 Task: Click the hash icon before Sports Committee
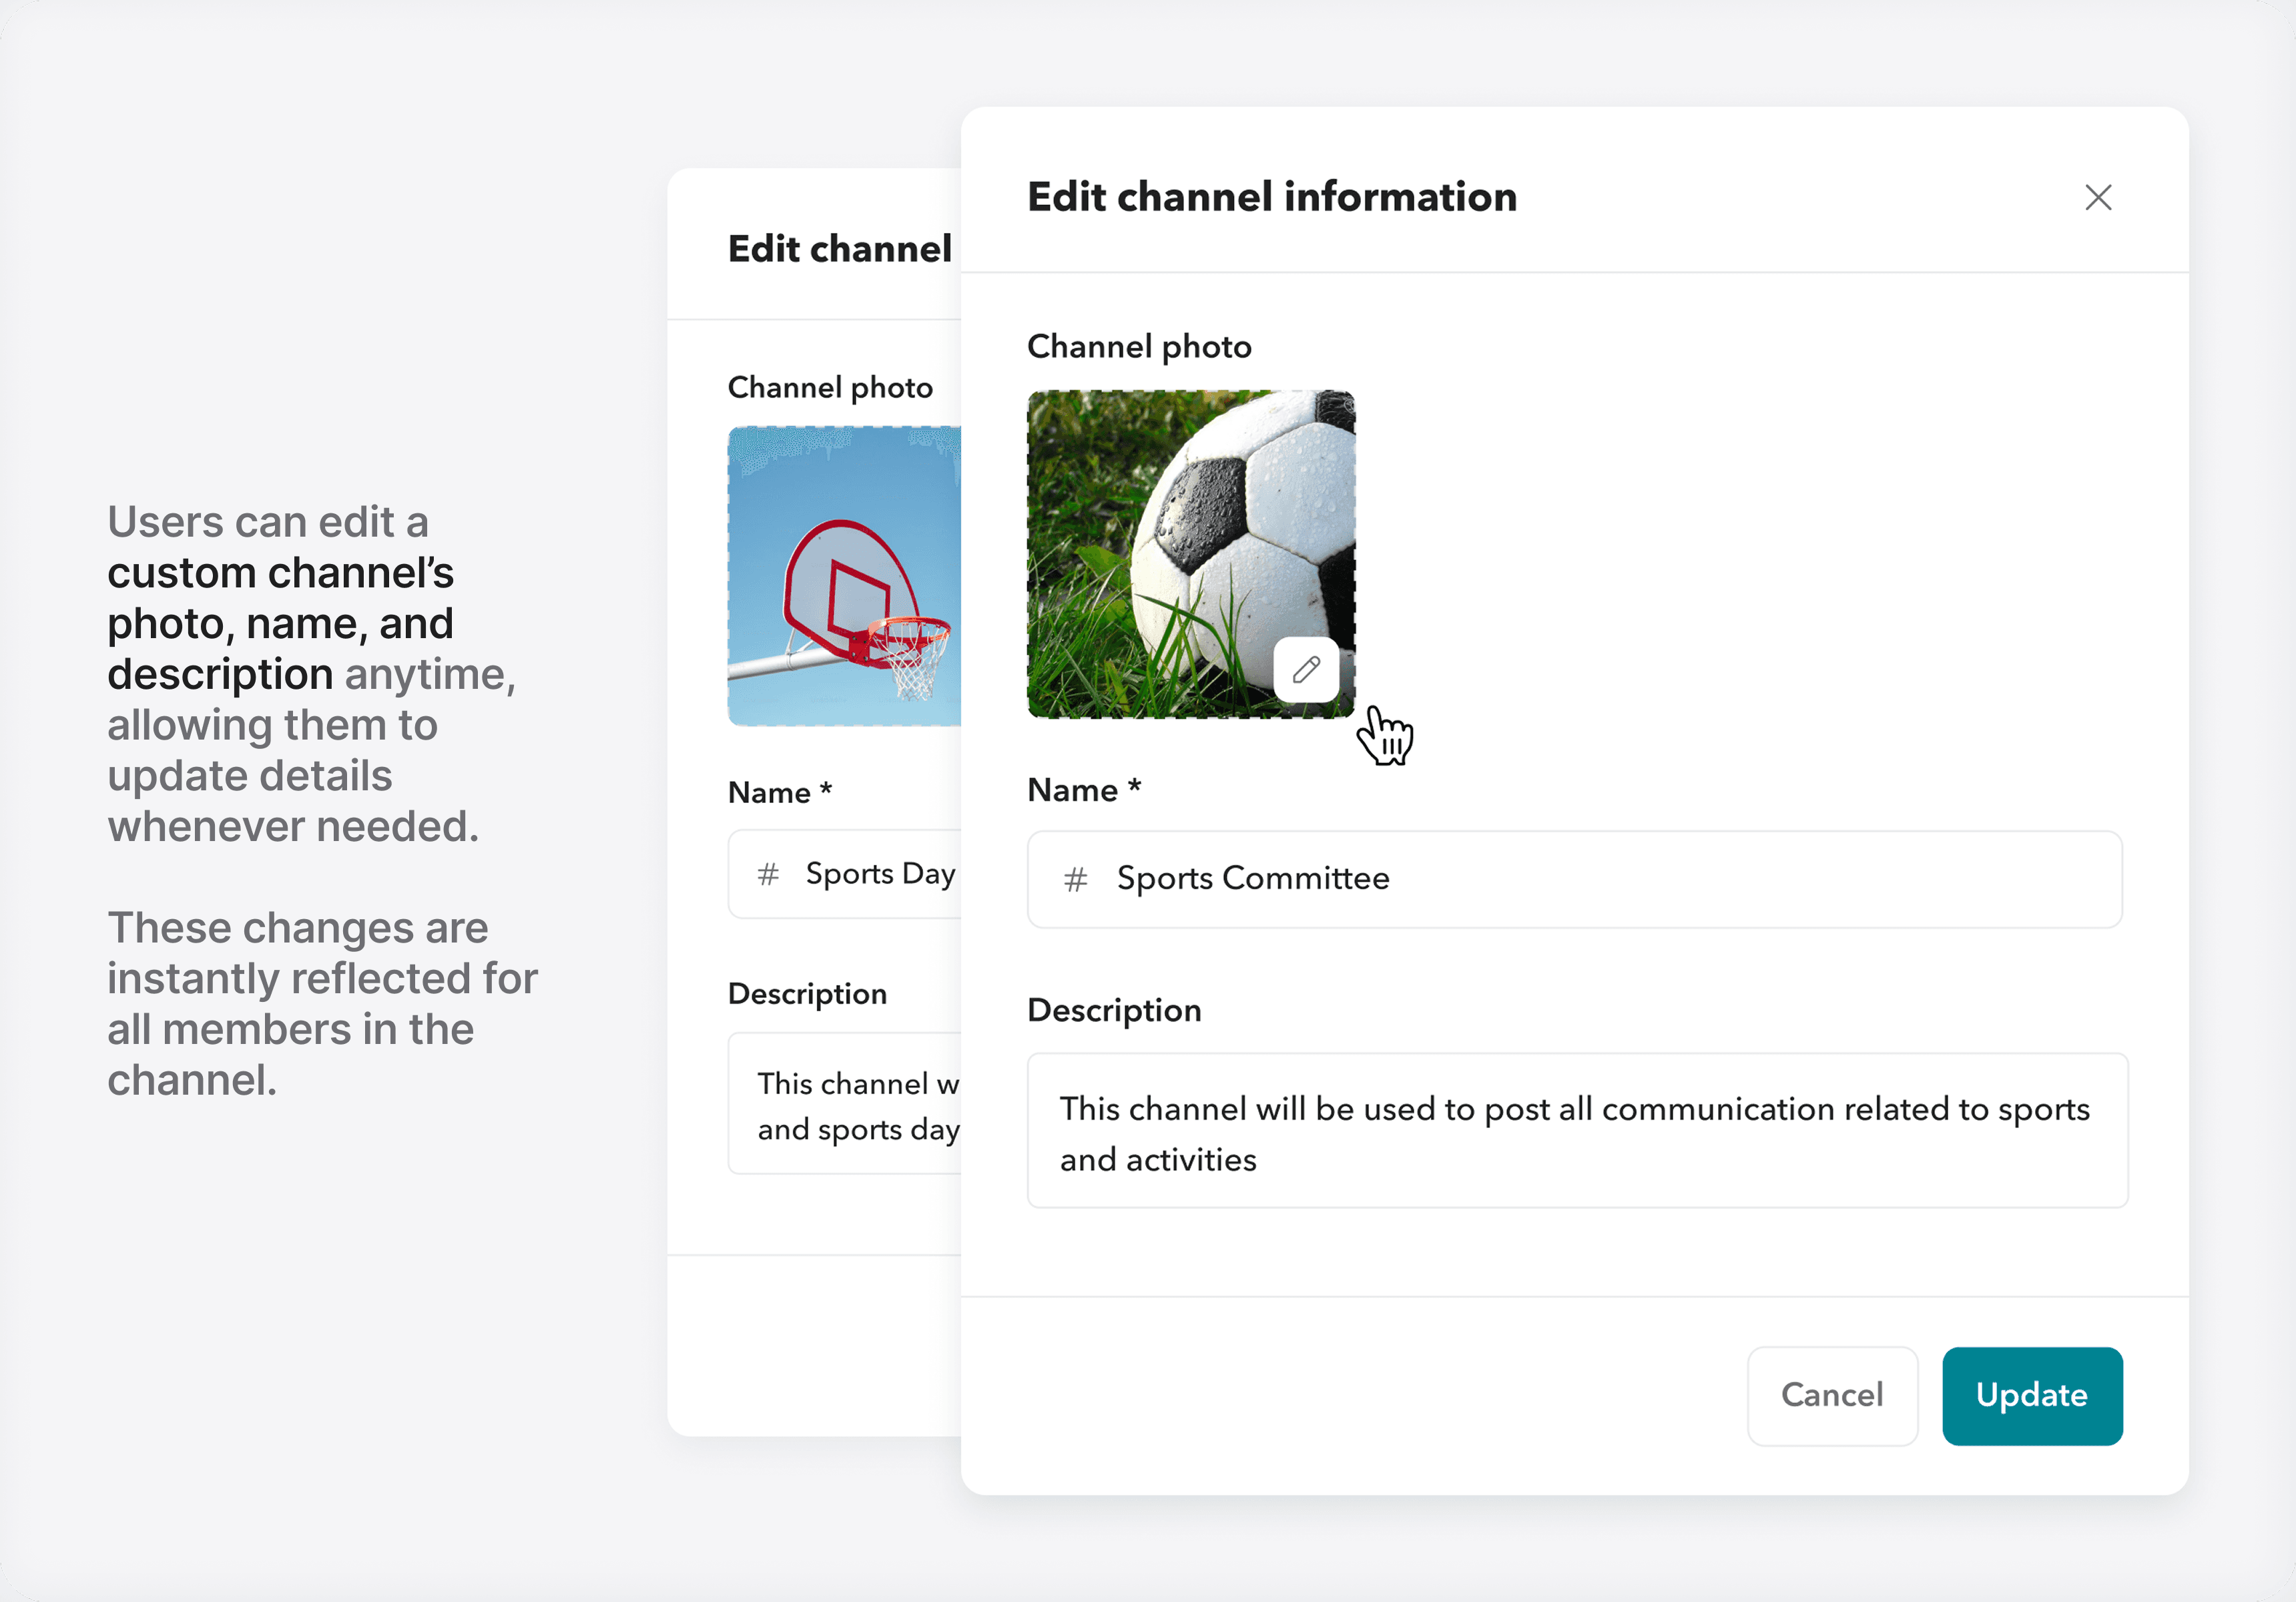tap(1075, 880)
